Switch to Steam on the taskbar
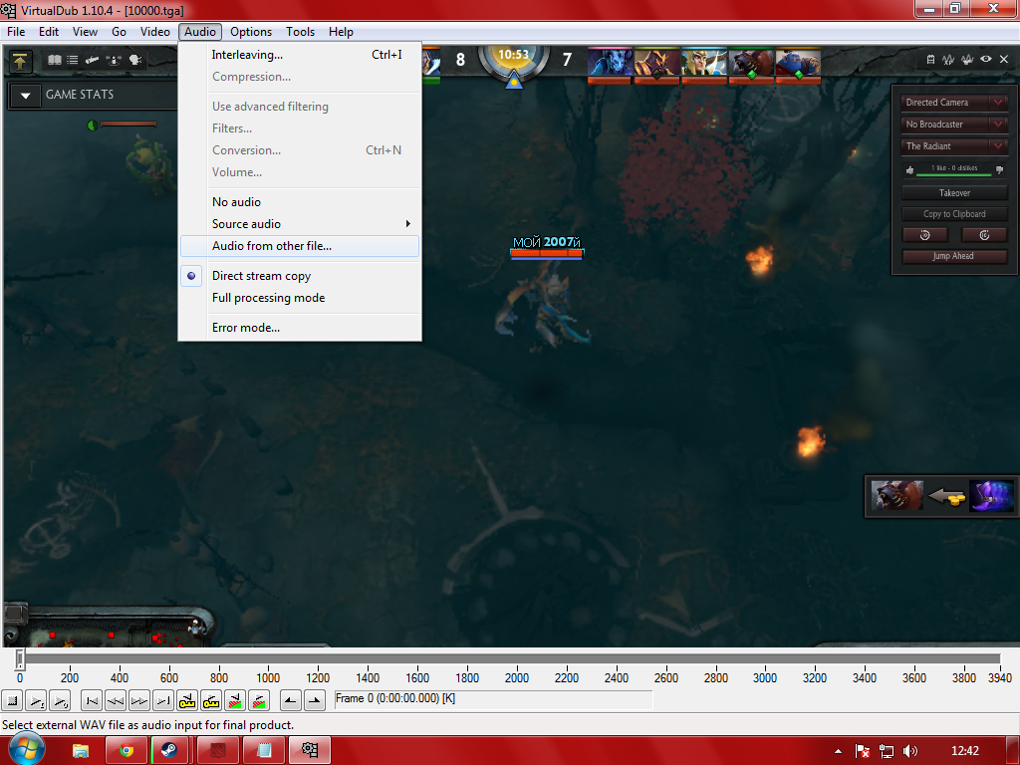Image resolution: width=1020 pixels, height=765 pixels. pyautogui.click(x=170, y=751)
